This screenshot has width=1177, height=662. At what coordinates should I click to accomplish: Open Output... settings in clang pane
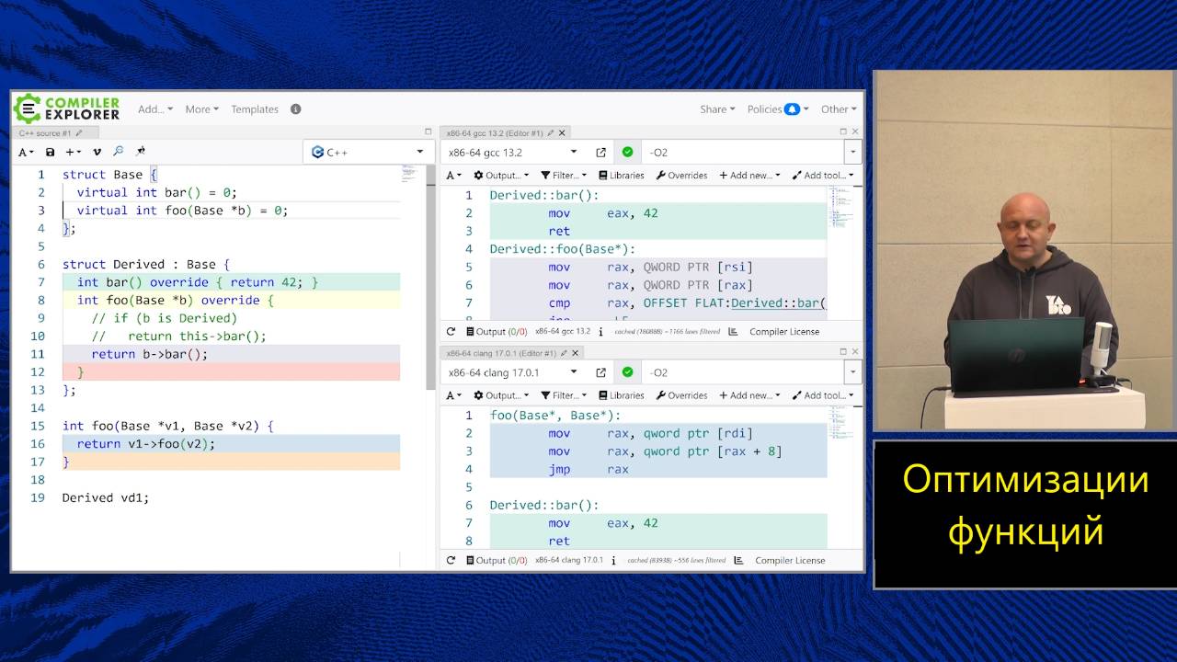[x=501, y=395]
